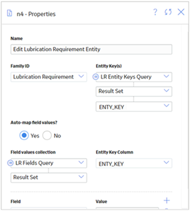Click the document info icon beside n4 title

click(9, 13)
